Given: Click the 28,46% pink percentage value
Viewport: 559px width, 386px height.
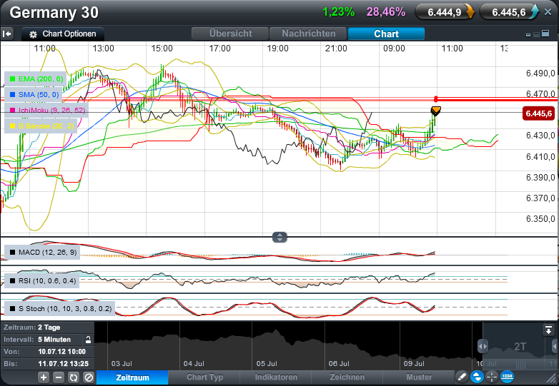Looking at the screenshot, I should (x=386, y=12).
